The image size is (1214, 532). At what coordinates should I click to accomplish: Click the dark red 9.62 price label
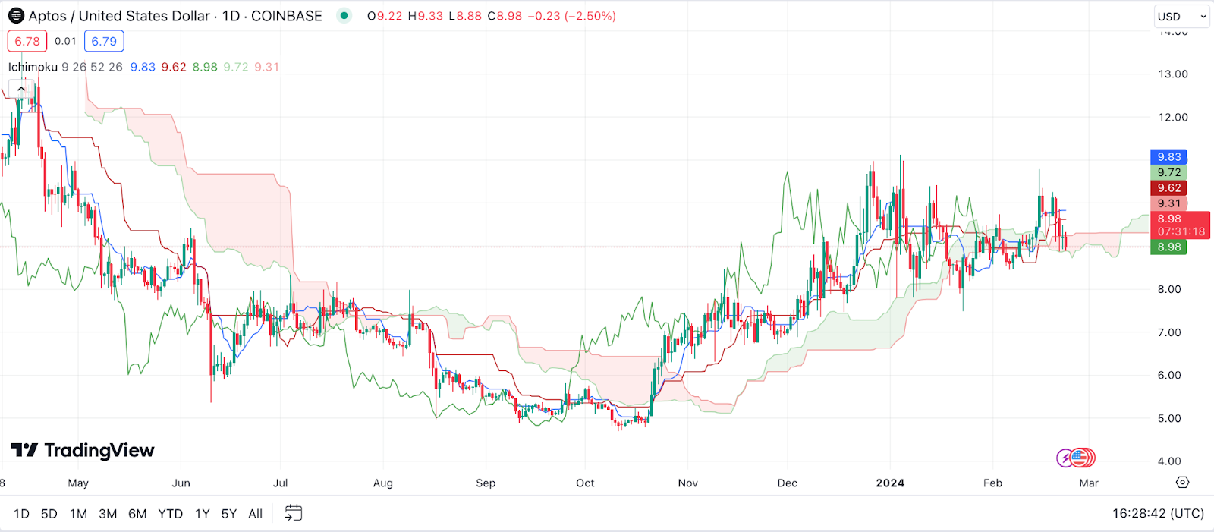coord(1168,187)
